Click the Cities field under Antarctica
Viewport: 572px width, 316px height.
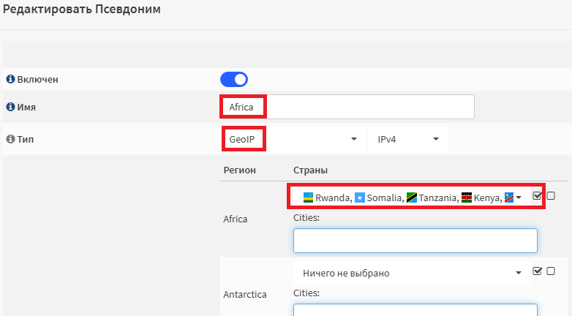coord(415,310)
